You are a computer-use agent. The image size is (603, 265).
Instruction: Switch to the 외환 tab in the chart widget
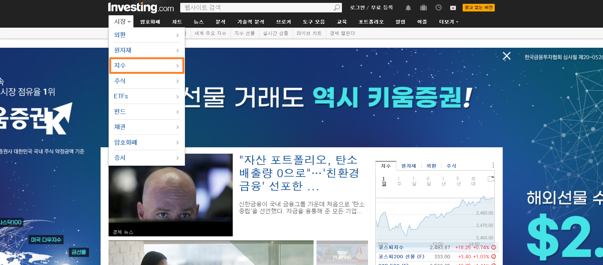[x=431, y=166]
